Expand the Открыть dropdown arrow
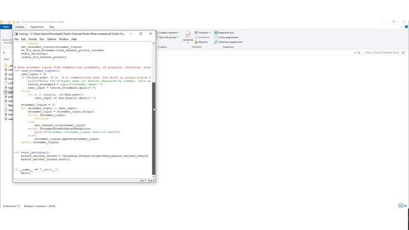The image size is (409, 230). (210, 33)
